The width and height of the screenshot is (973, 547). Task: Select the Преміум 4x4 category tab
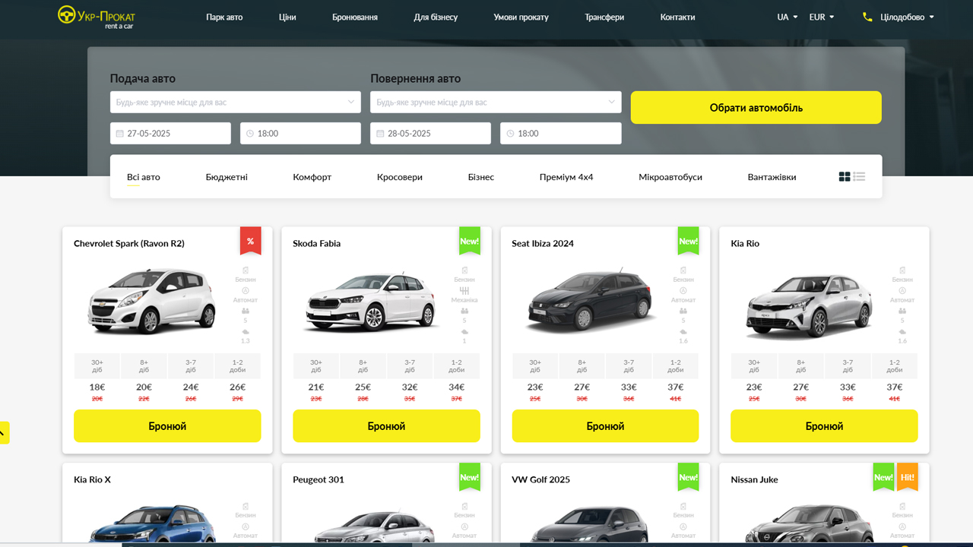pyautogui.click(x=566, y=177)
